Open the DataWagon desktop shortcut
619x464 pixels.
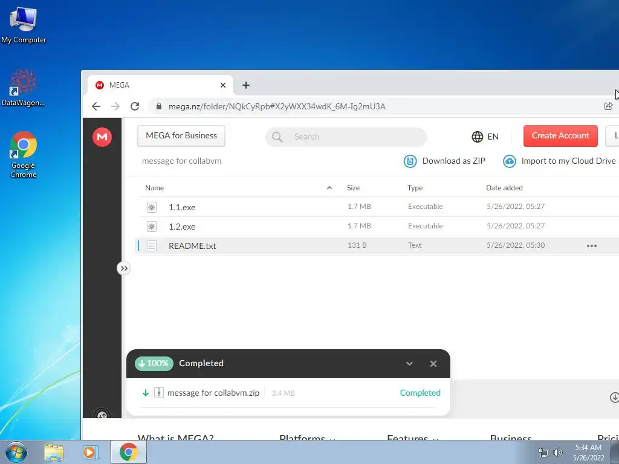pyautogui.click(x=24, y=88)
